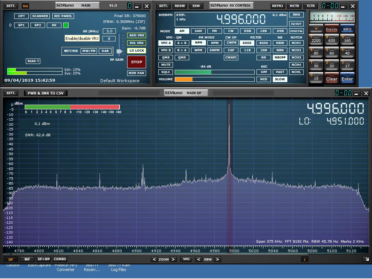The image size is (372, 279).
Task: Select SAM demodulation mode
Action: (198, 31)
